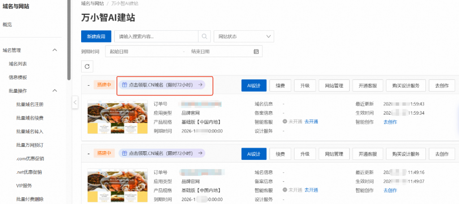Open the 网站状态 dropdown

pyautogui.click(x=244, y=36)
